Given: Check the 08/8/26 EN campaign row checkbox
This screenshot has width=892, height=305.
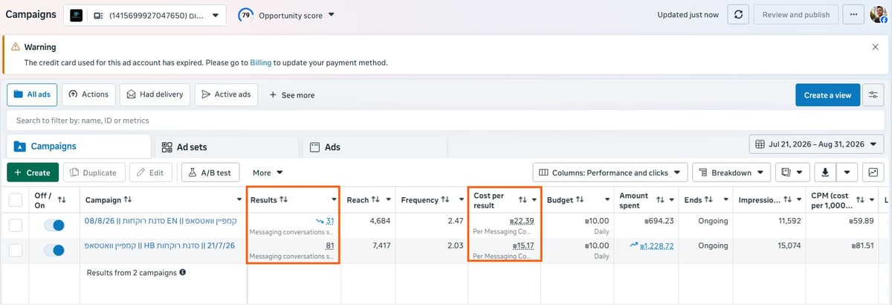Looking at the screenshot, I should click(16, 225).
